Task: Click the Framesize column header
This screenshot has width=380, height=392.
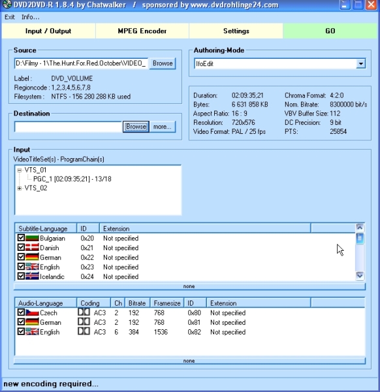Action: pos(167,303)
